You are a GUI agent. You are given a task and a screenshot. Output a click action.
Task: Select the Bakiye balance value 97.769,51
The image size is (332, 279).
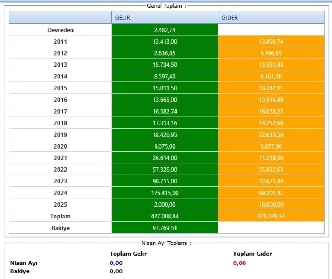(x=165, y=228)
